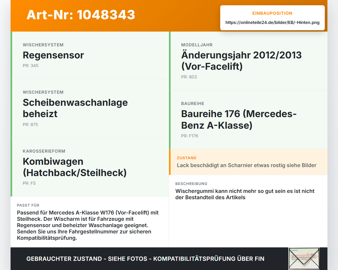The image size is (338, 270).
Task: Open the vehicle registration thumbnail in the footer
Action: pyautogui.click(x=304, y=259)
